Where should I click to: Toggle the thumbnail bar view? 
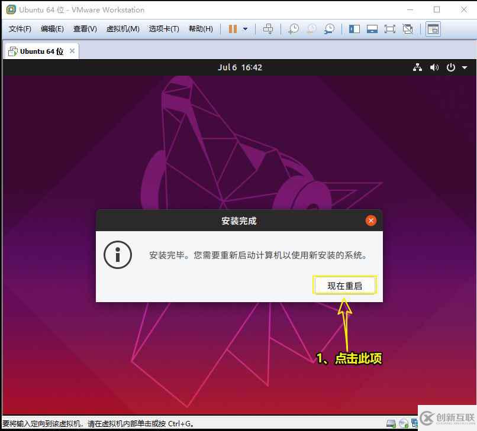coord(372,29)
